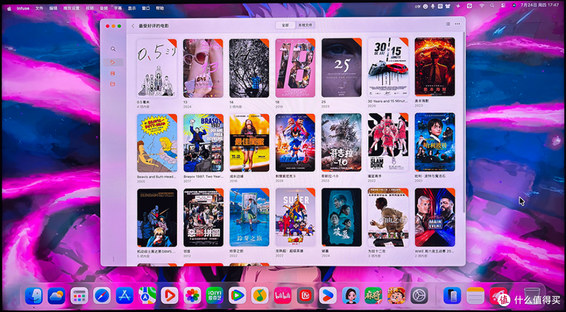Open the stacked-library sidebar icon
The width and height of the screenshot is (566, 312).
[x=113, y=73]
